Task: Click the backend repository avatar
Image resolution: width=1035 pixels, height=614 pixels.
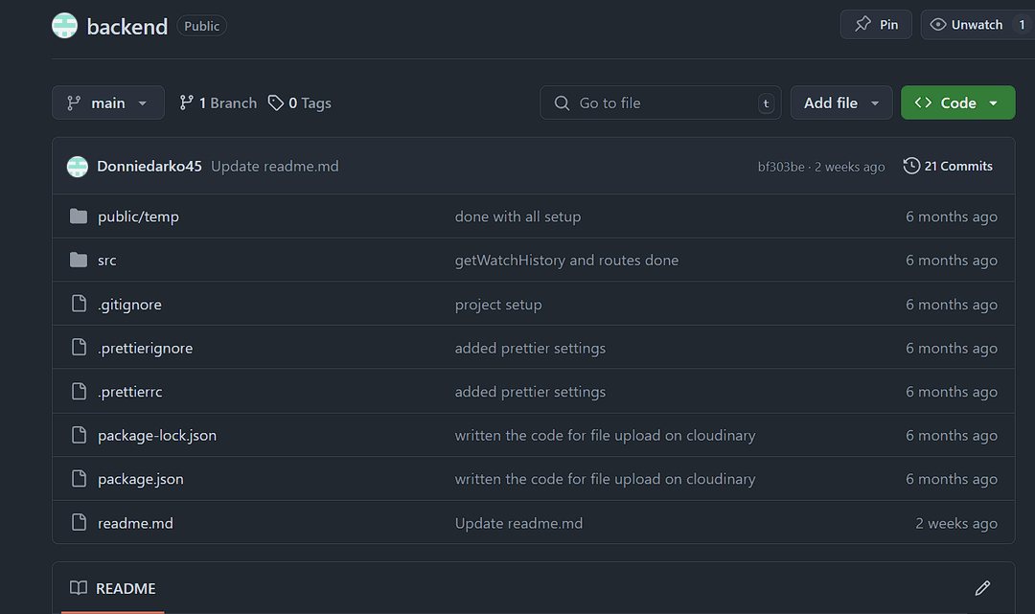Action: 65,26
